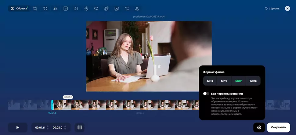Click the rotate video icon

(x=45, y=9)
